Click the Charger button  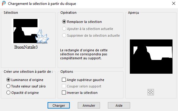click(59, 105)
